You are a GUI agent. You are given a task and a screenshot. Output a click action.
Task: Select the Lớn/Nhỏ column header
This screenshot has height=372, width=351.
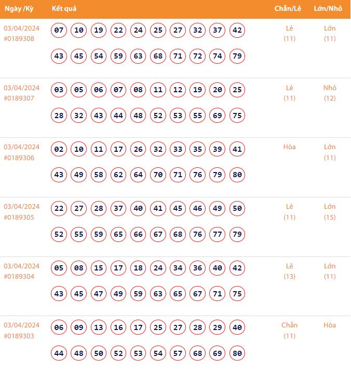pos(329,9)
